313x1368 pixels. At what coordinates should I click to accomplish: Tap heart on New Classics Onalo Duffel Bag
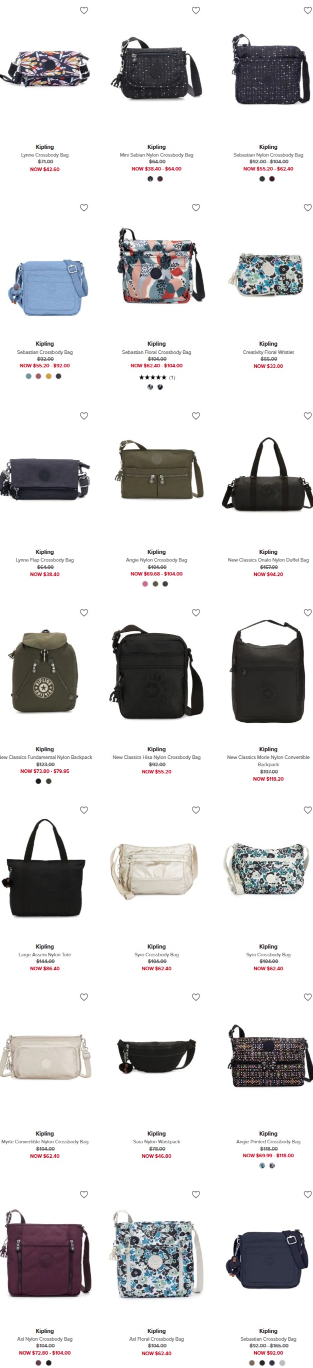pos(308,416)
